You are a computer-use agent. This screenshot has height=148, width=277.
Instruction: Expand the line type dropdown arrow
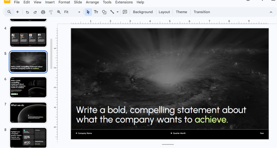click(118, 12)
